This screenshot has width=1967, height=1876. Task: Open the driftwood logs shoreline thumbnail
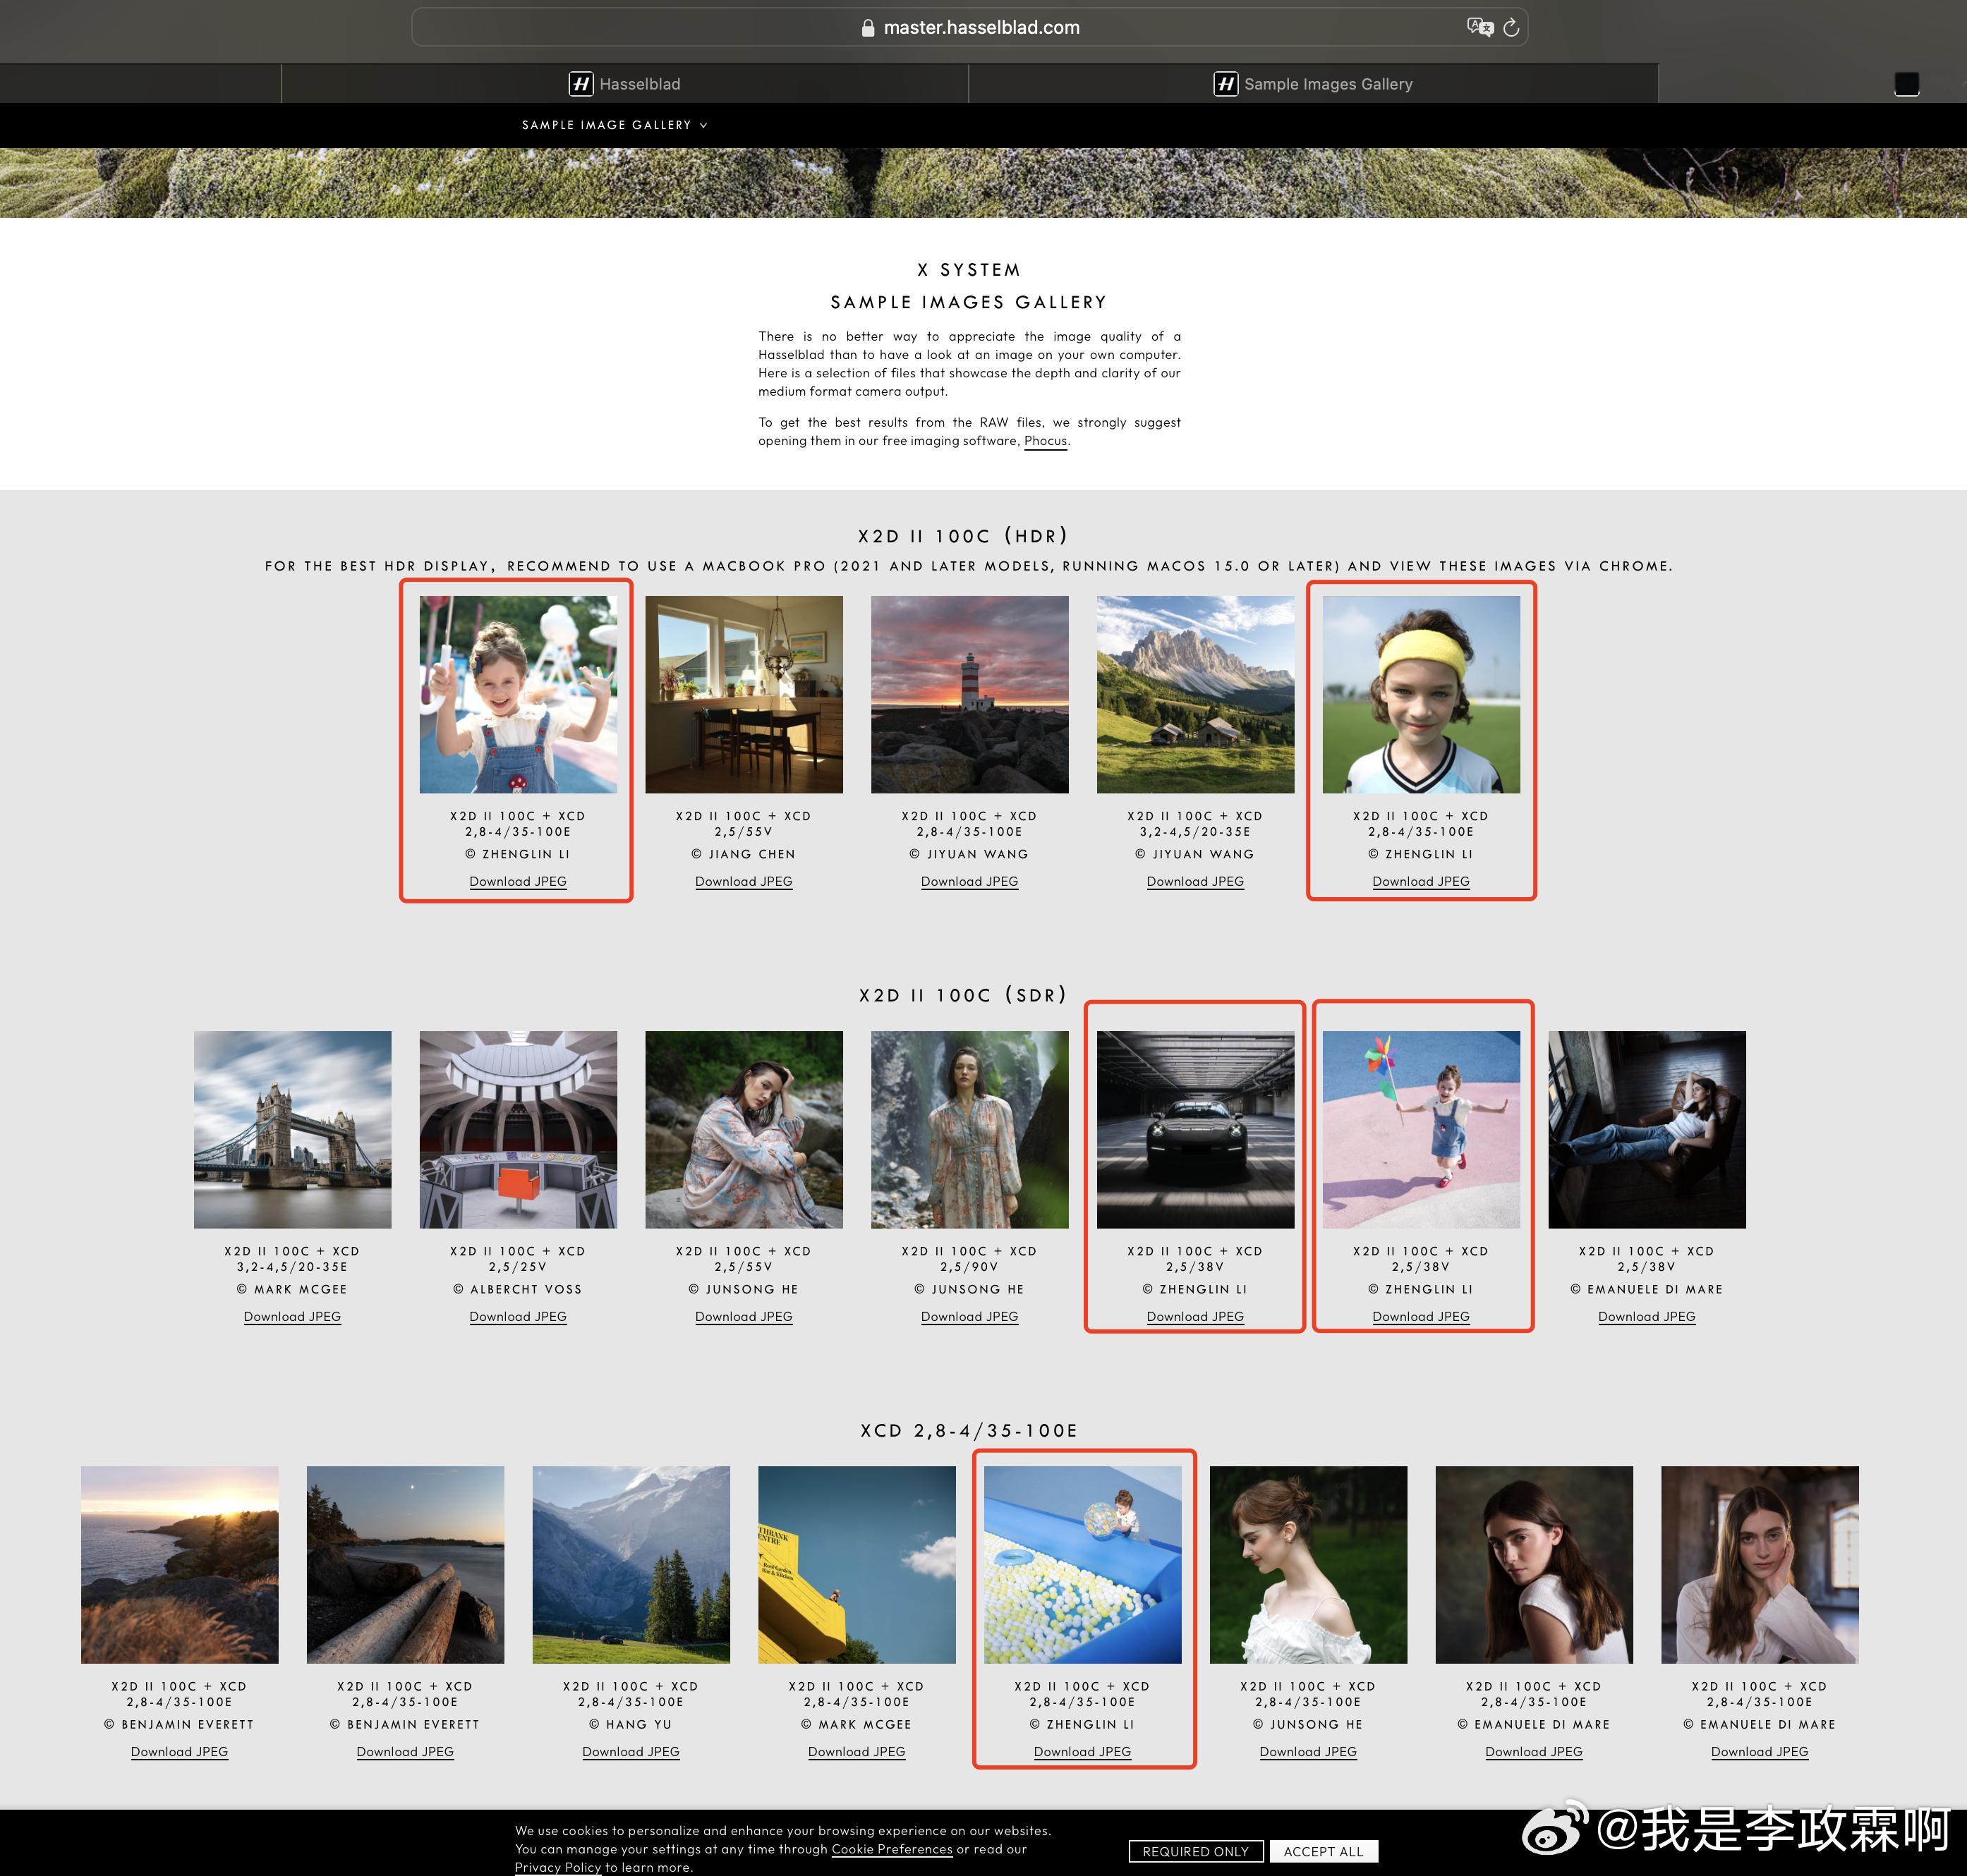[x=405, y=1565]
